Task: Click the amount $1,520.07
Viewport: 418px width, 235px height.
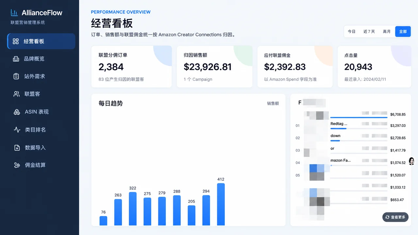Action: tap(398, 175)
